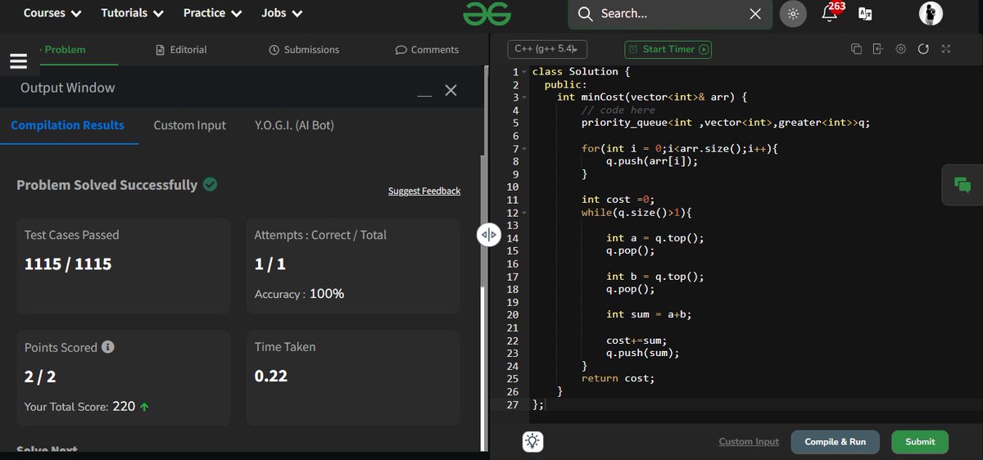Viewport: 983px width, 460px height.
Task: Click the Points Scored info icon
Action: tap(107, 347)
